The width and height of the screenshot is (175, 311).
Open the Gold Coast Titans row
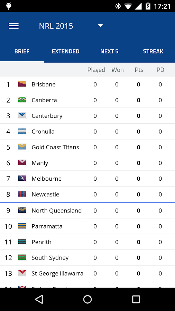pyautogui.click(x=87, y=147)
